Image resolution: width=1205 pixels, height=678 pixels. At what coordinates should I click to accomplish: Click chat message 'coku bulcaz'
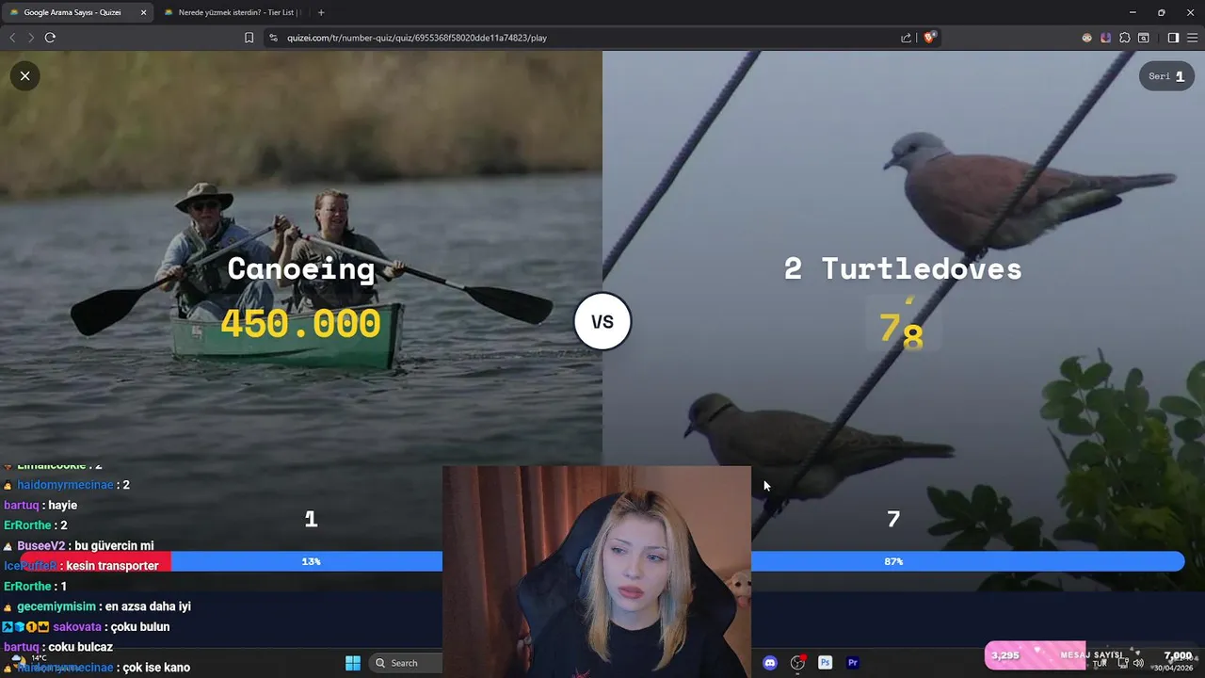point(80,648)
